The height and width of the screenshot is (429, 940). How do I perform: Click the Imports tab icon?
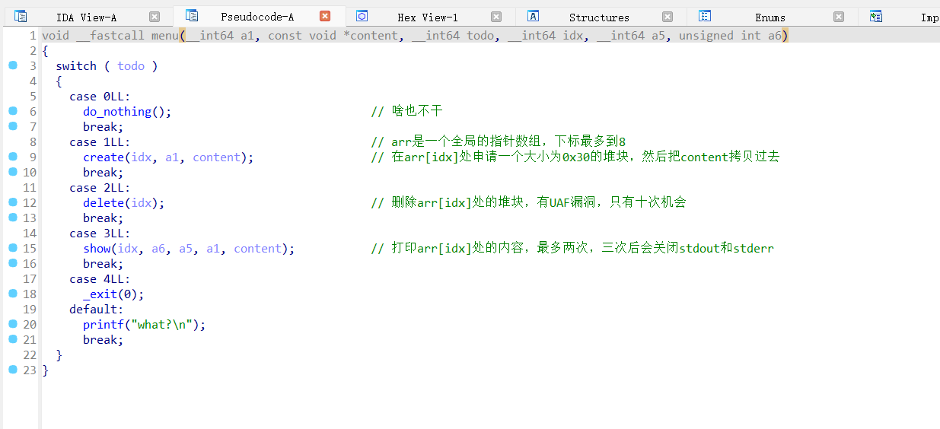(x=876, y=16)
